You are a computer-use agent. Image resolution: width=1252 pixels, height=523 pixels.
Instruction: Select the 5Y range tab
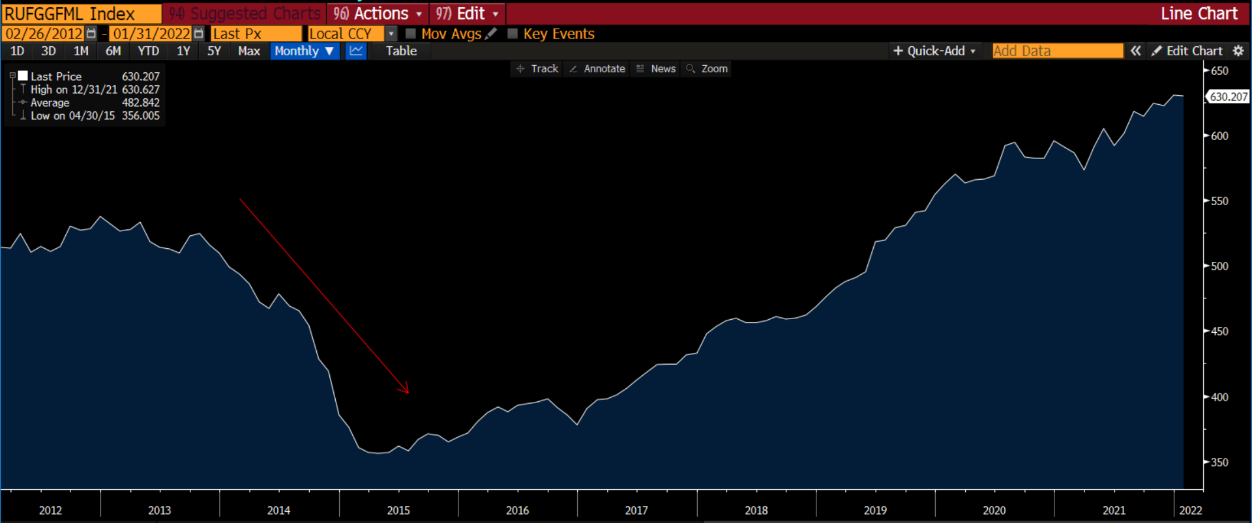tap(214, 51)
